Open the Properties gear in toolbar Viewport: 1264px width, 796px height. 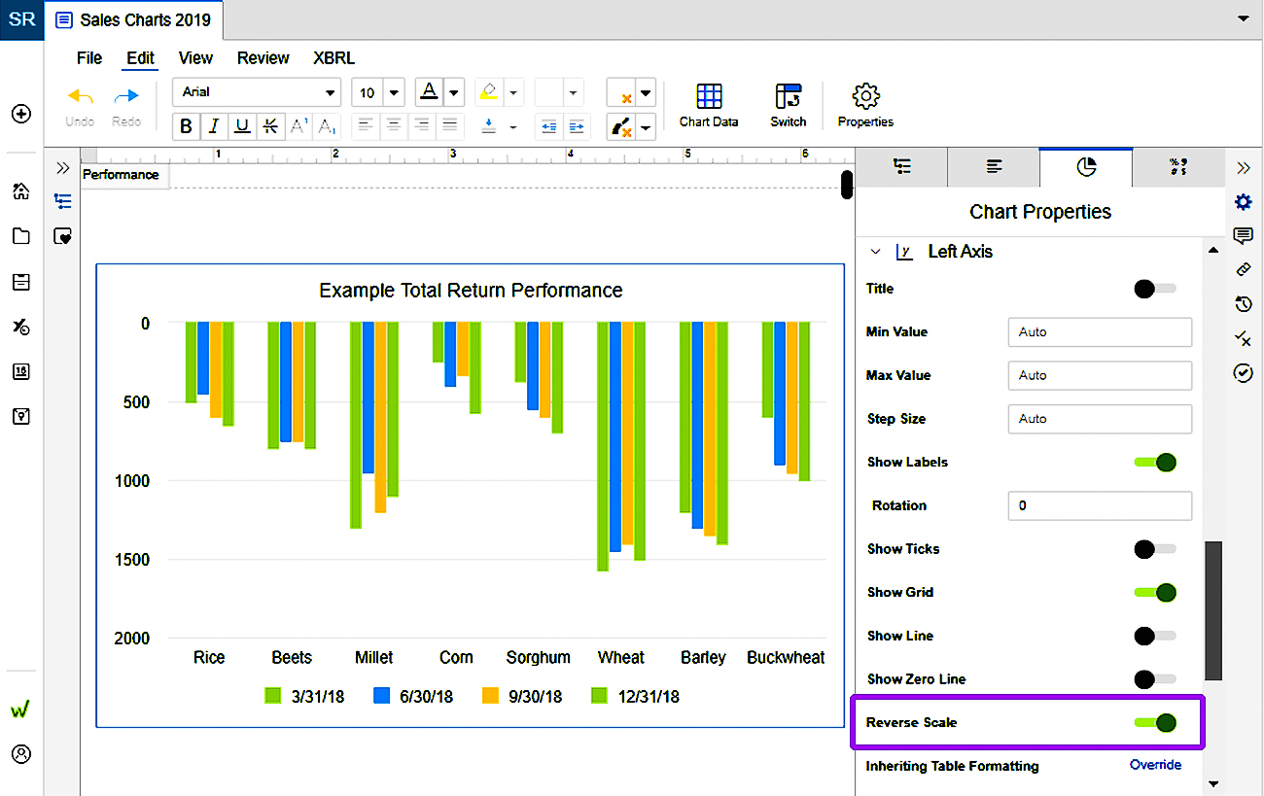click(x=864, y=105)
